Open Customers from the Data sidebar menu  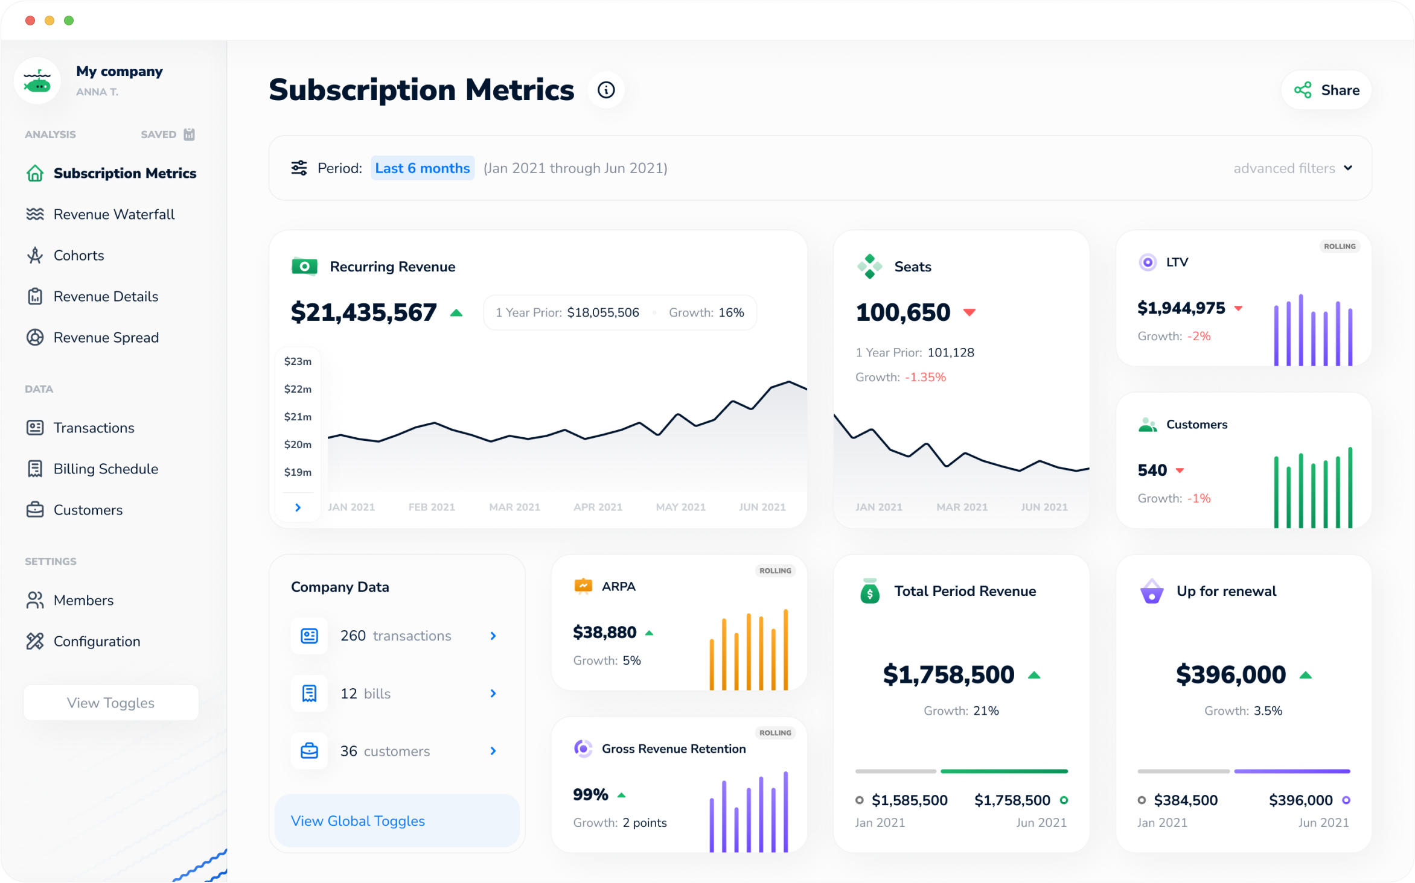(34, 510)
